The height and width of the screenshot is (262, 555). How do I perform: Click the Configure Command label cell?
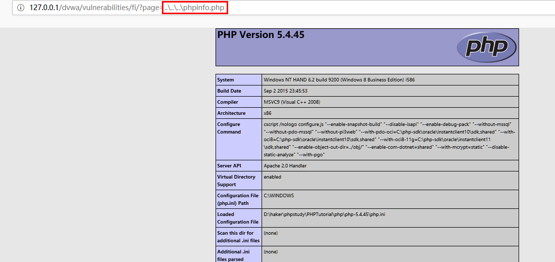(x=229, y=128)
